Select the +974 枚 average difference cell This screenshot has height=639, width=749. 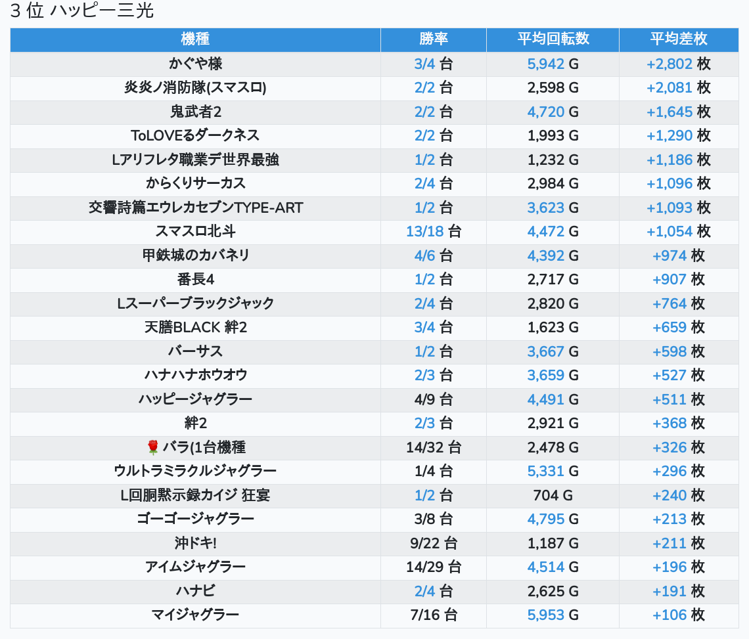click(x=679, y=255)
